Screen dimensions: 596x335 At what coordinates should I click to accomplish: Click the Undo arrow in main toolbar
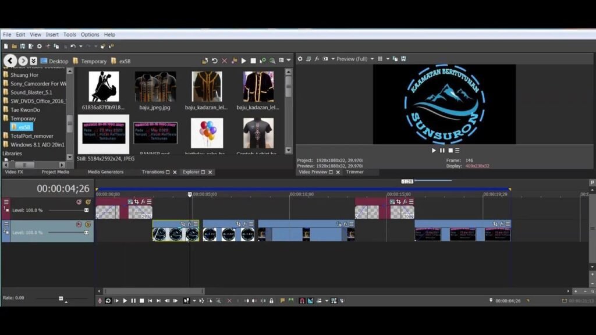73,47
